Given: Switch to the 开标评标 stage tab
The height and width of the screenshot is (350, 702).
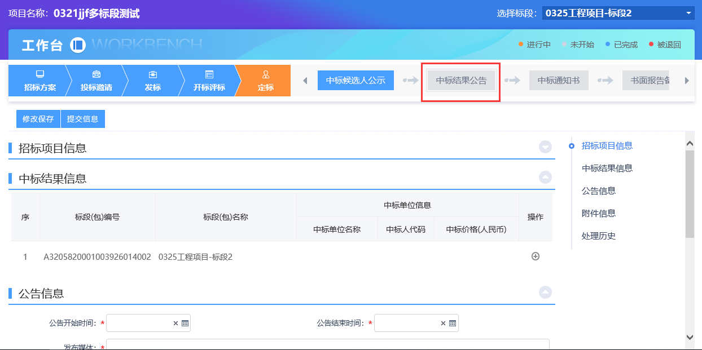Looking at the screenshot, I should [209, 81].
